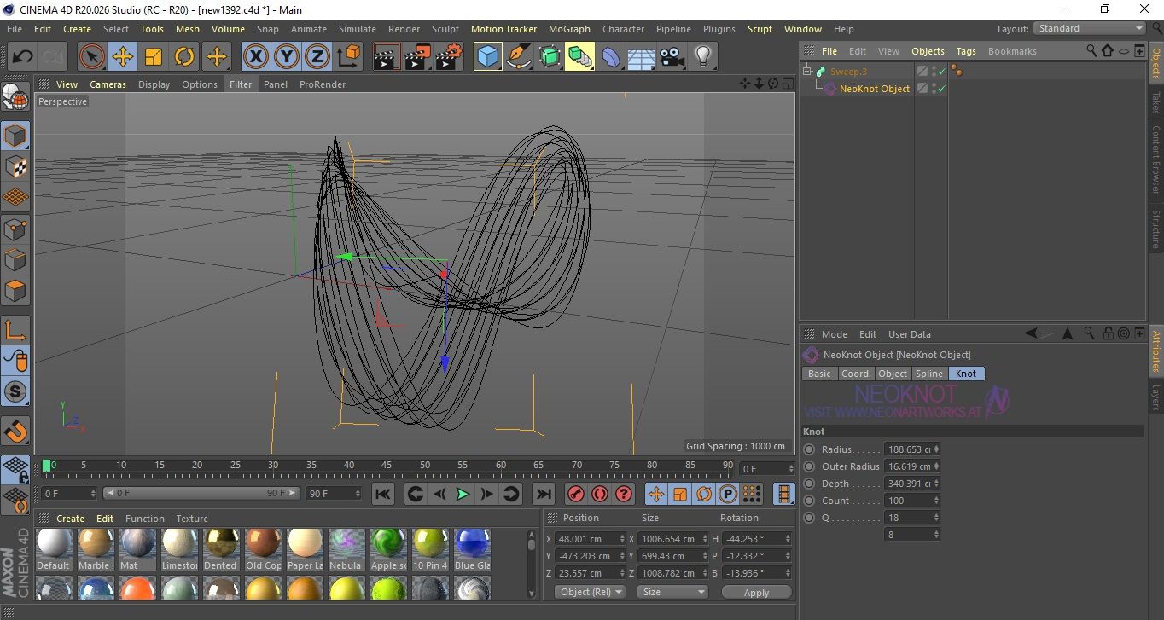
Task: Open the Simulate menu
Action: pyautogui.click(x=357, y=29)
